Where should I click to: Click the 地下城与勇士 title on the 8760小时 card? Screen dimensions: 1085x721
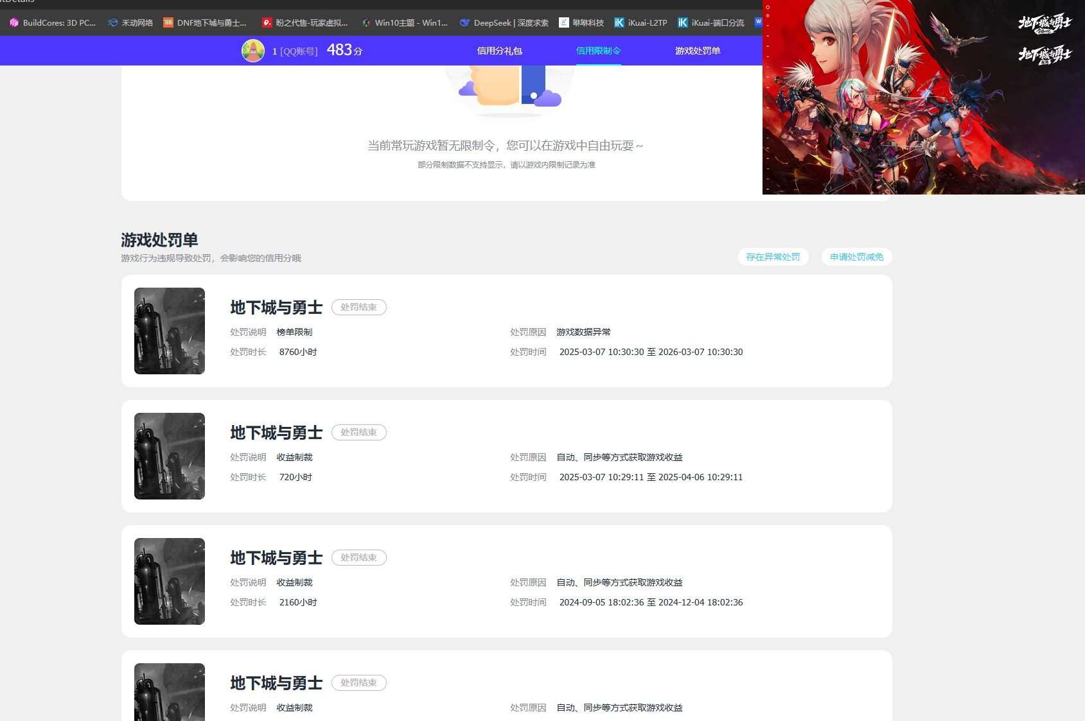(x=276, y=308)
